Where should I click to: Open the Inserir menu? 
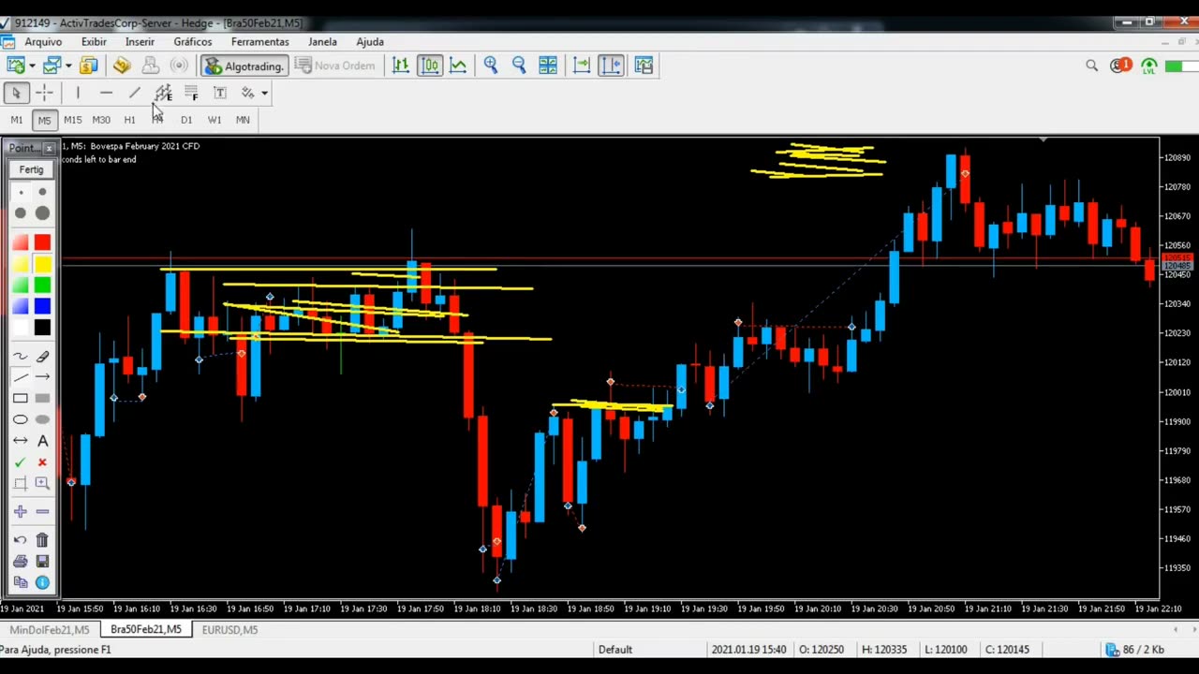[140, 41]
